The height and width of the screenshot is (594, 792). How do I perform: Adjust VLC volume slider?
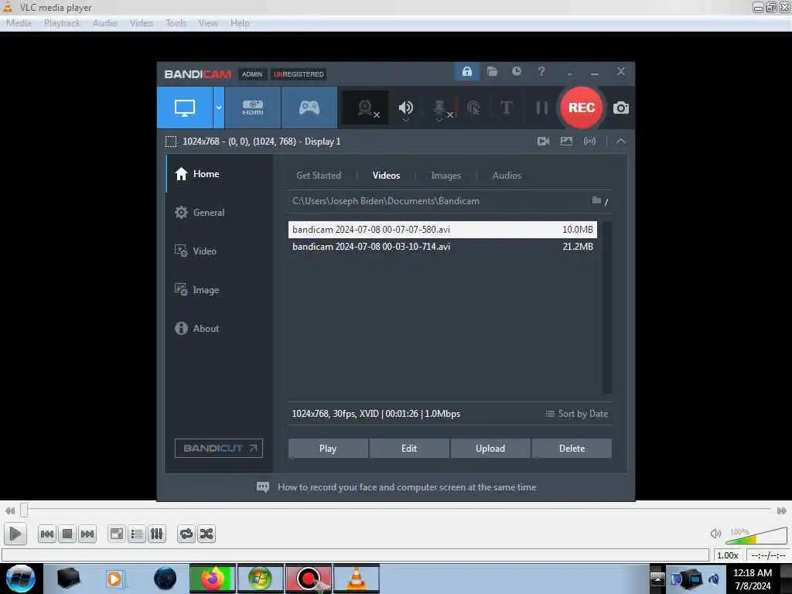coord(756,535)
